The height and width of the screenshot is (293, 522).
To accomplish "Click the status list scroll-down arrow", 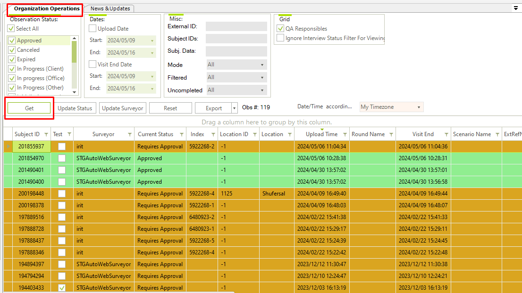I will 74,92.
